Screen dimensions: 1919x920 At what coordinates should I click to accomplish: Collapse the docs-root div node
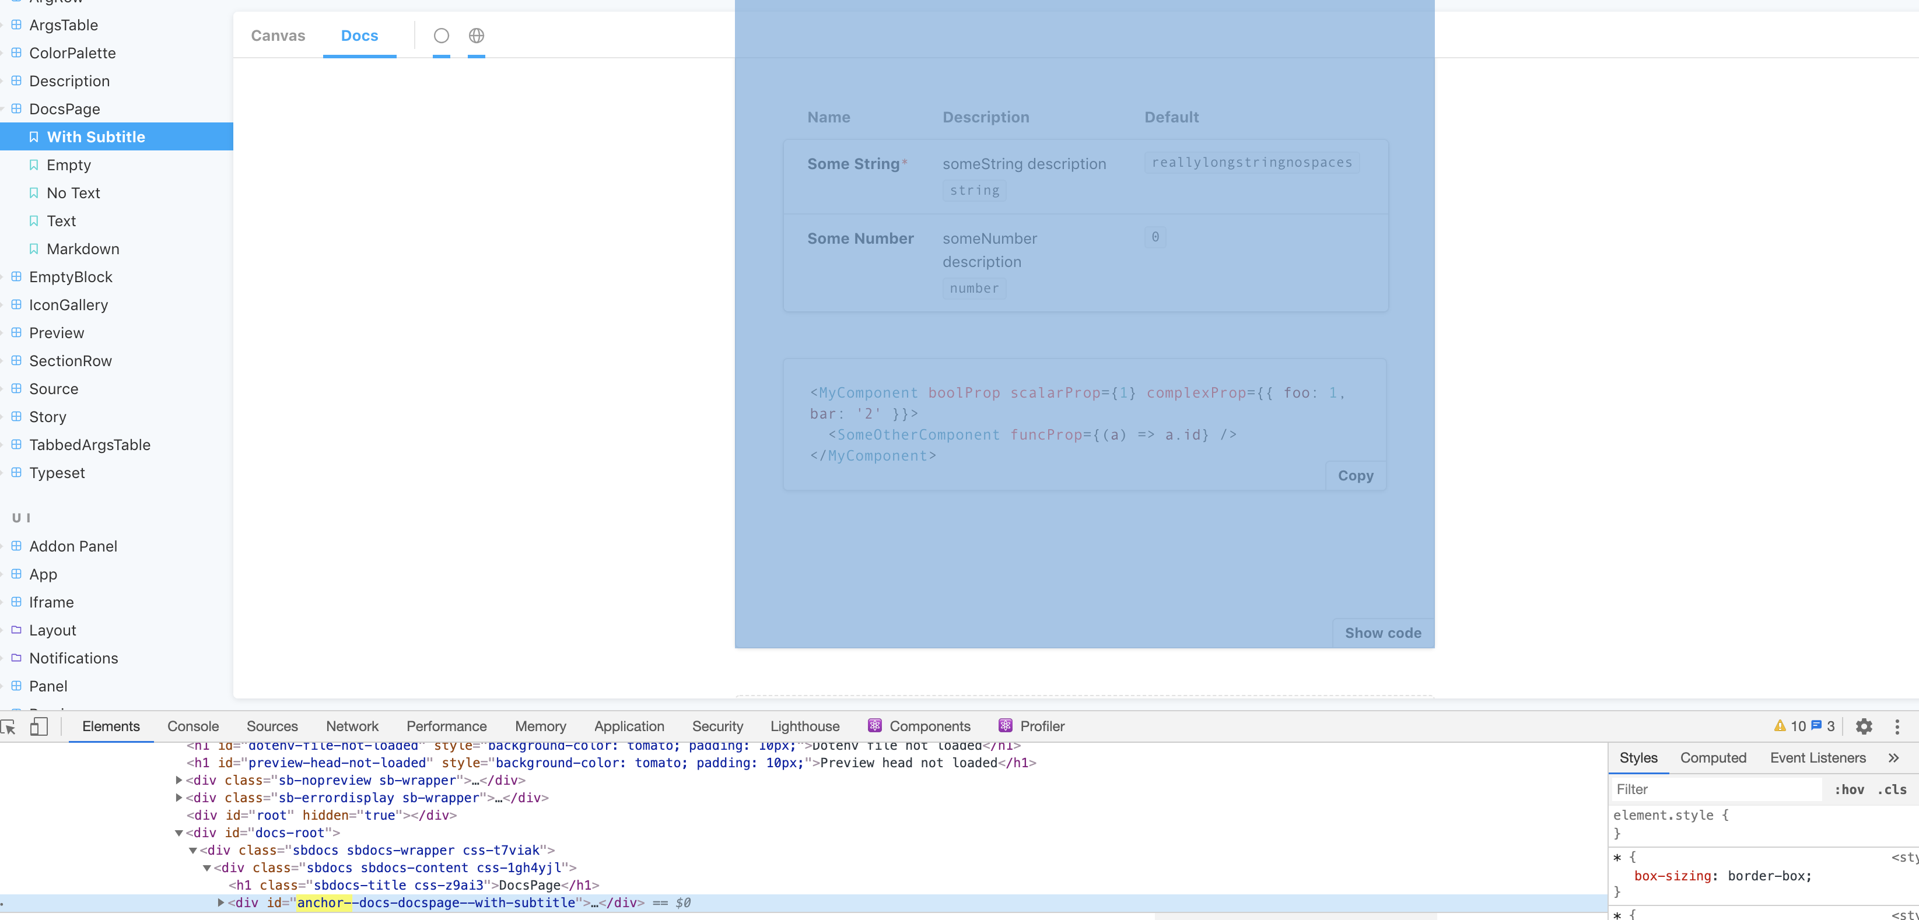[x=179, y=833]
